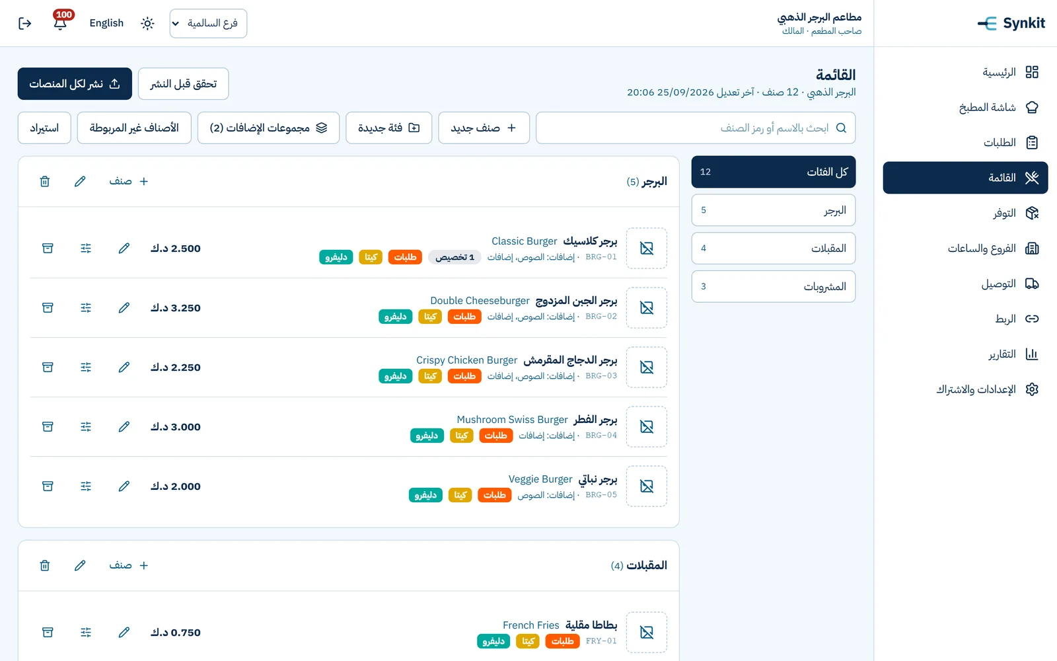Open Mushroom Swiss Burger sliders icon
1057x661 pixels.
coord(86,427)
